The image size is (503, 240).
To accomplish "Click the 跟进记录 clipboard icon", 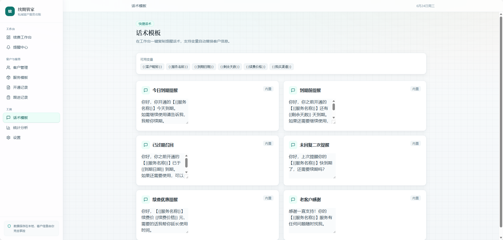I will coord(8,97).
